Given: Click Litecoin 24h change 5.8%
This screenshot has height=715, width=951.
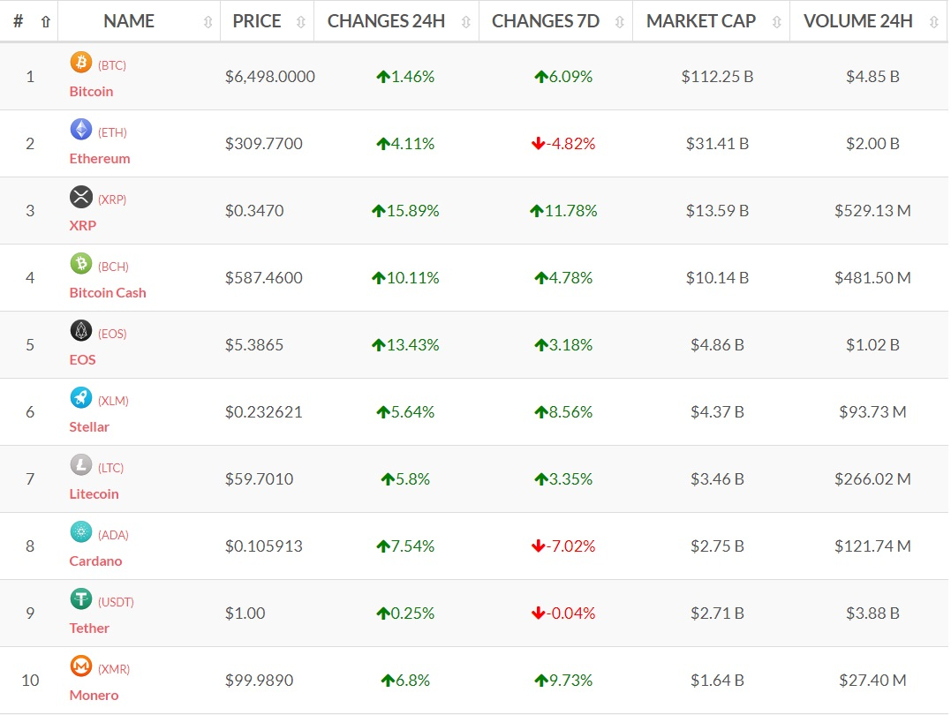Looking at the screenshot, I should tap(405, 479).
